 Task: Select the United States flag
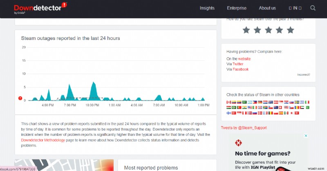tap(250, 107)
